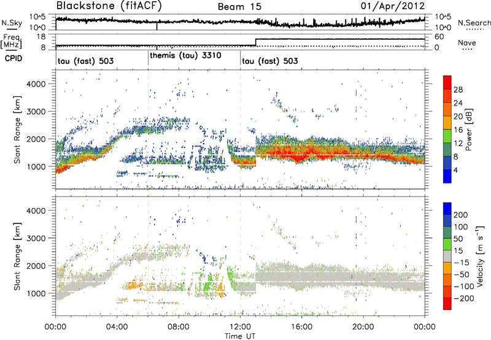
Task: Click the date '01/Apr/2012'
Action: (393, 6)
